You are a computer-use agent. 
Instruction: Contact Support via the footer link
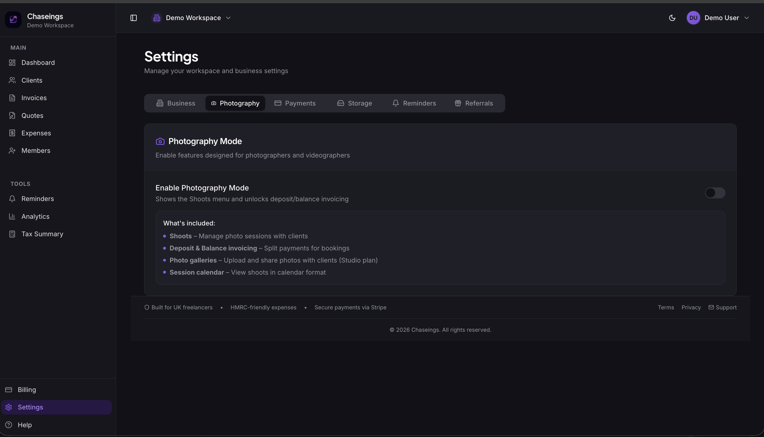click(x=726, y=307)
